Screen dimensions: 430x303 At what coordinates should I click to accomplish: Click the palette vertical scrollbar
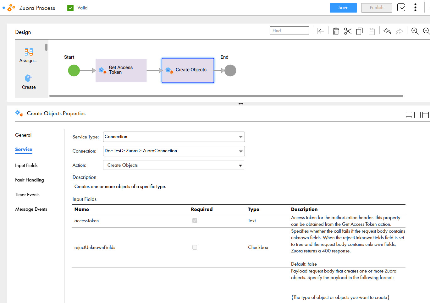pyautogui.click(x=46, y=47)
